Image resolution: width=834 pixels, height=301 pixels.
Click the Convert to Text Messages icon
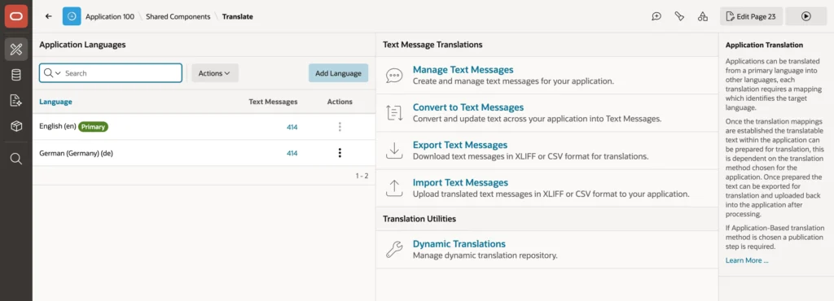pos(394,112)
